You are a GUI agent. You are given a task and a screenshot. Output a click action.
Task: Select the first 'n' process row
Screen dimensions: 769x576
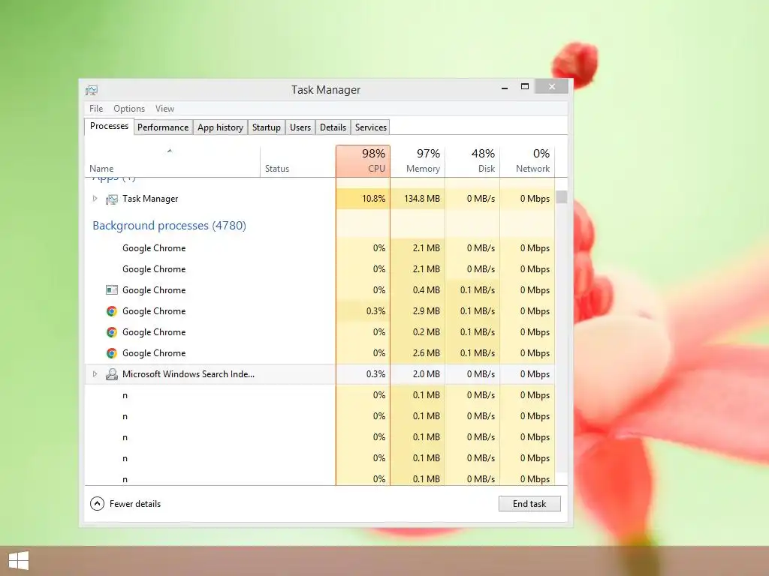[320, 394]
